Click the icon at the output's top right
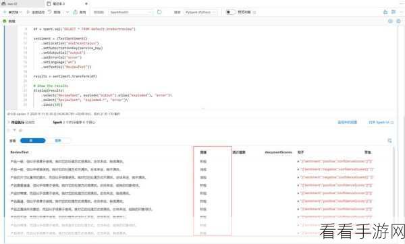Image resolution: width=405 pixels, height=244 pixels. pyautogui.click(x=389, y=141)
